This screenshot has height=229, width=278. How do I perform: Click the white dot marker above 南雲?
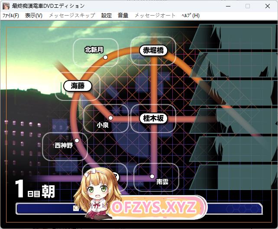pos(152,176)
